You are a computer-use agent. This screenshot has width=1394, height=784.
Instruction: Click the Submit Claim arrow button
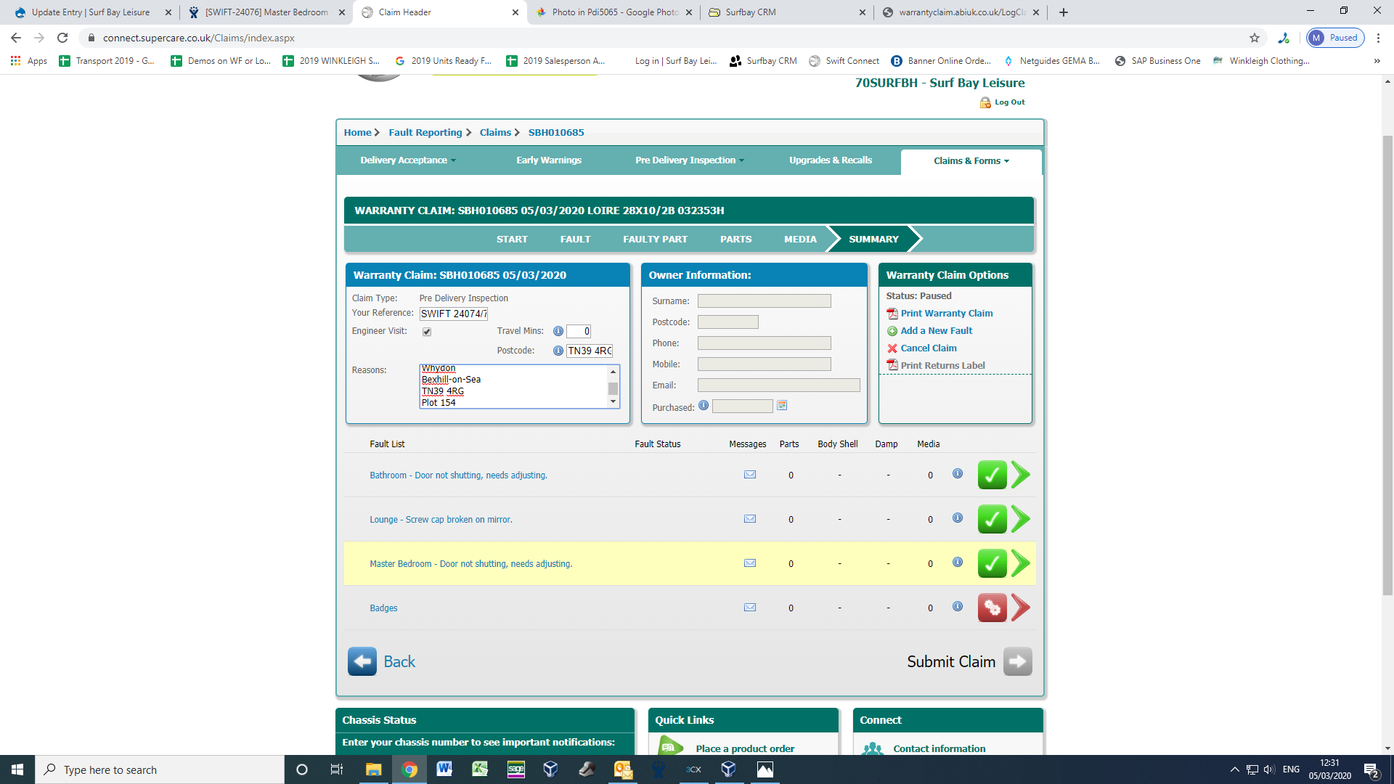click(1017, 661)
